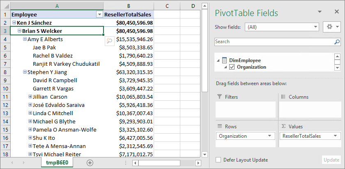Screen dimensions: 345x169
Task: Open the PivotTable Fields task pane options arrow
Action: (320, 12)
